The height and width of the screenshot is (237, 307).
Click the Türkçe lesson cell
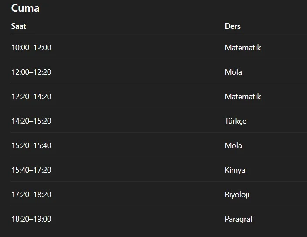[x=235, y=121]
